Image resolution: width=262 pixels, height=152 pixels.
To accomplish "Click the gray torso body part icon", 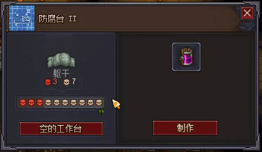I will click(61, 60).
